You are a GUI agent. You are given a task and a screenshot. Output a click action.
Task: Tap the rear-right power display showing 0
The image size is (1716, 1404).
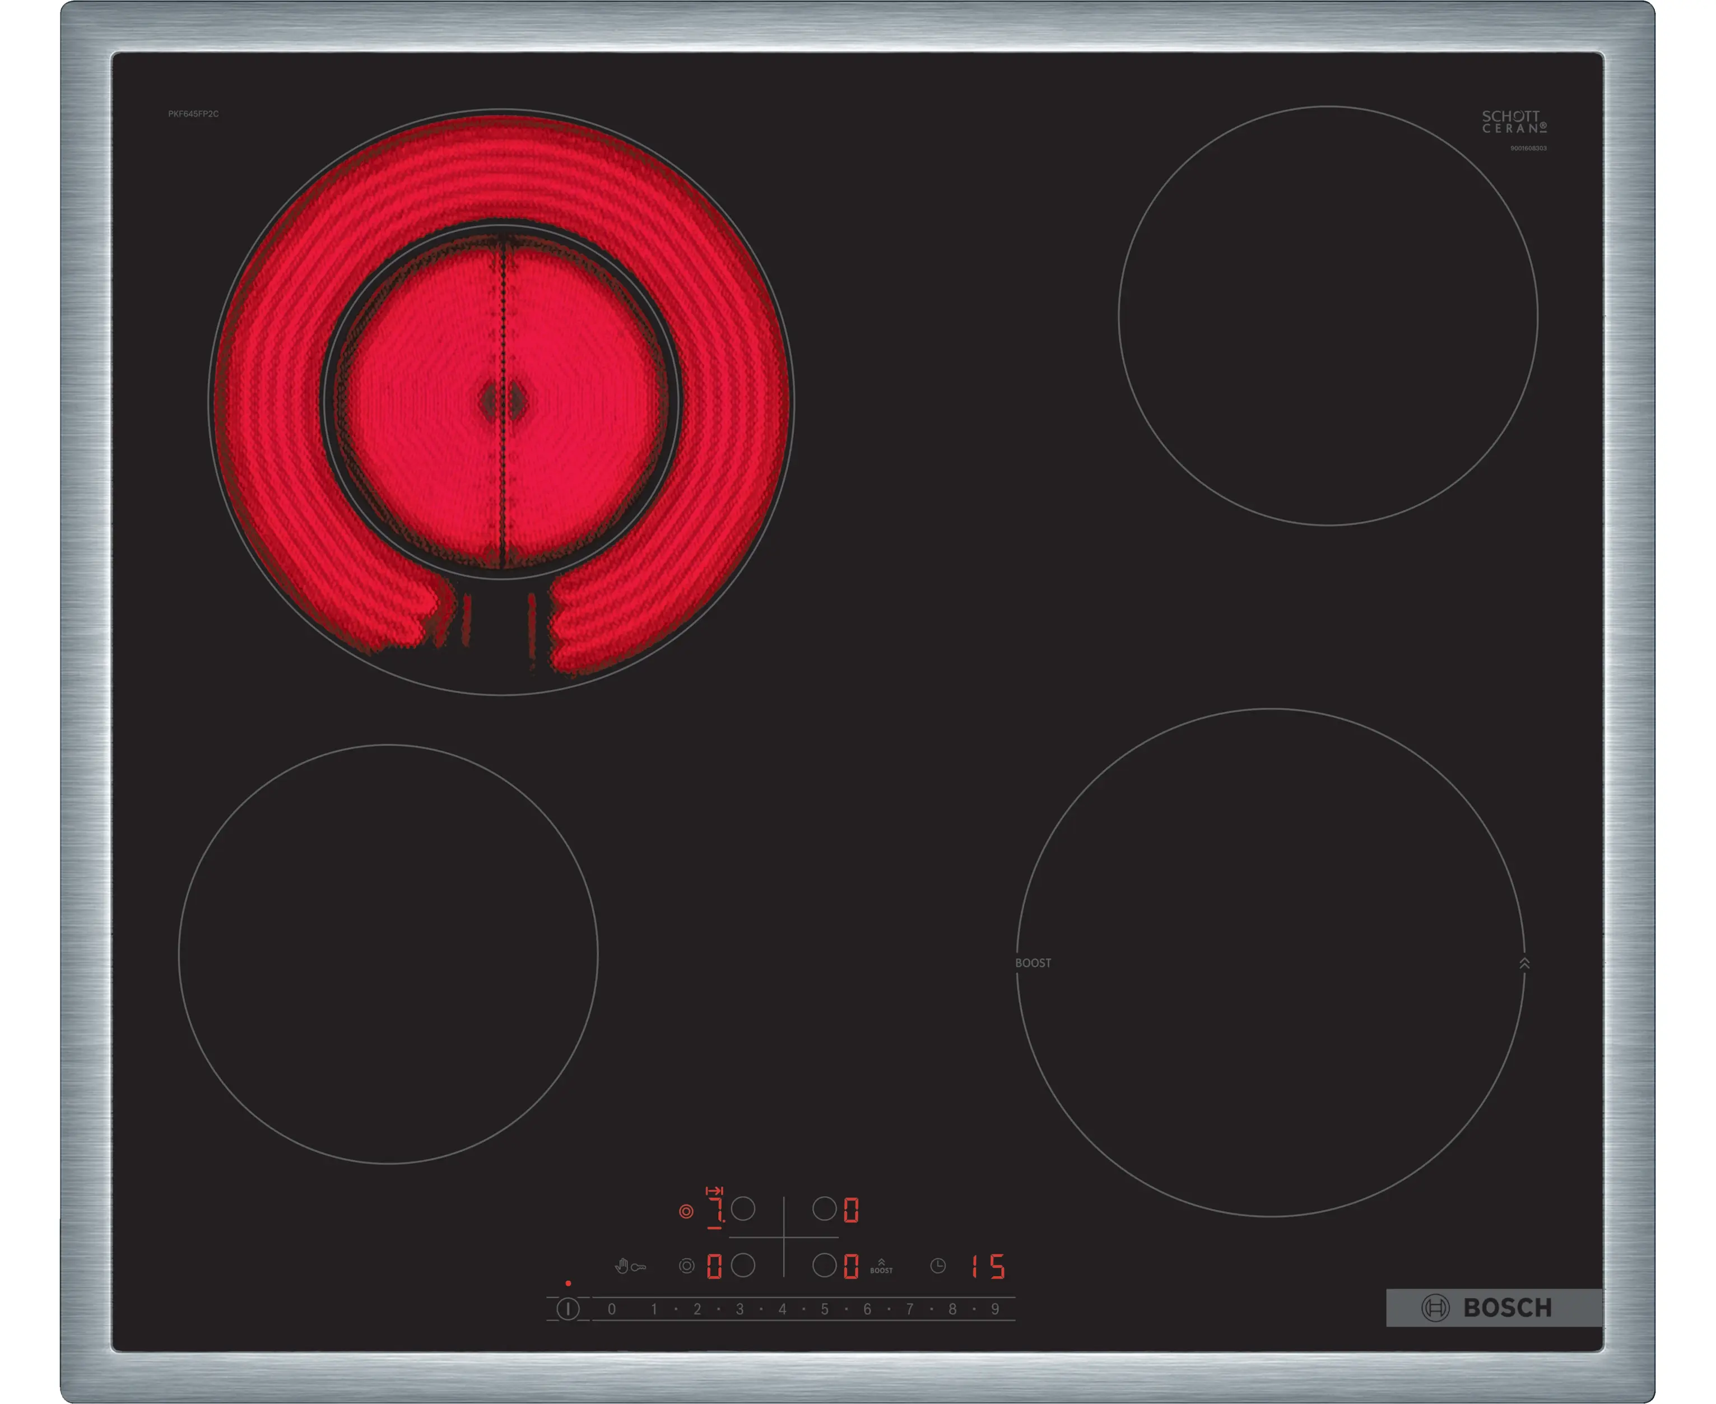(x=851, y=1210)
